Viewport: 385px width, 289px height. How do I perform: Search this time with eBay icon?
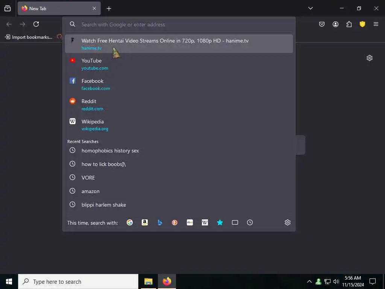tap(190, 222)
